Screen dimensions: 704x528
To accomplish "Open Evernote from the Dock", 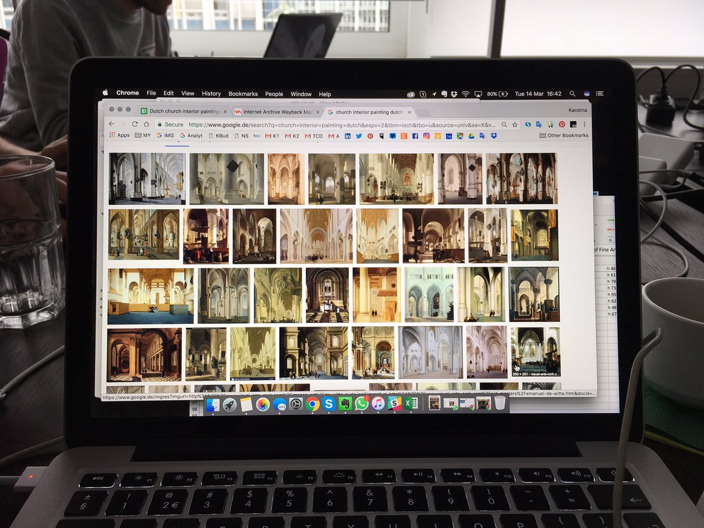I will pos(345,404).
